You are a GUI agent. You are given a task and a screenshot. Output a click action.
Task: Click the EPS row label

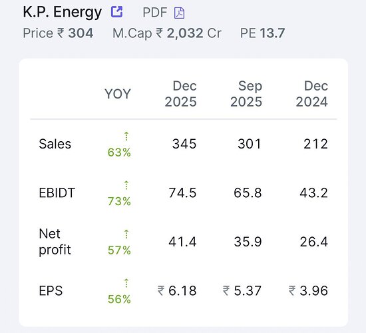(x=51, y=290)
